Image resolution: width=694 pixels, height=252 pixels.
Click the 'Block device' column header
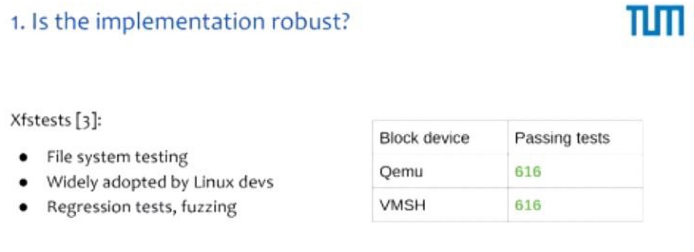(424, 138)
